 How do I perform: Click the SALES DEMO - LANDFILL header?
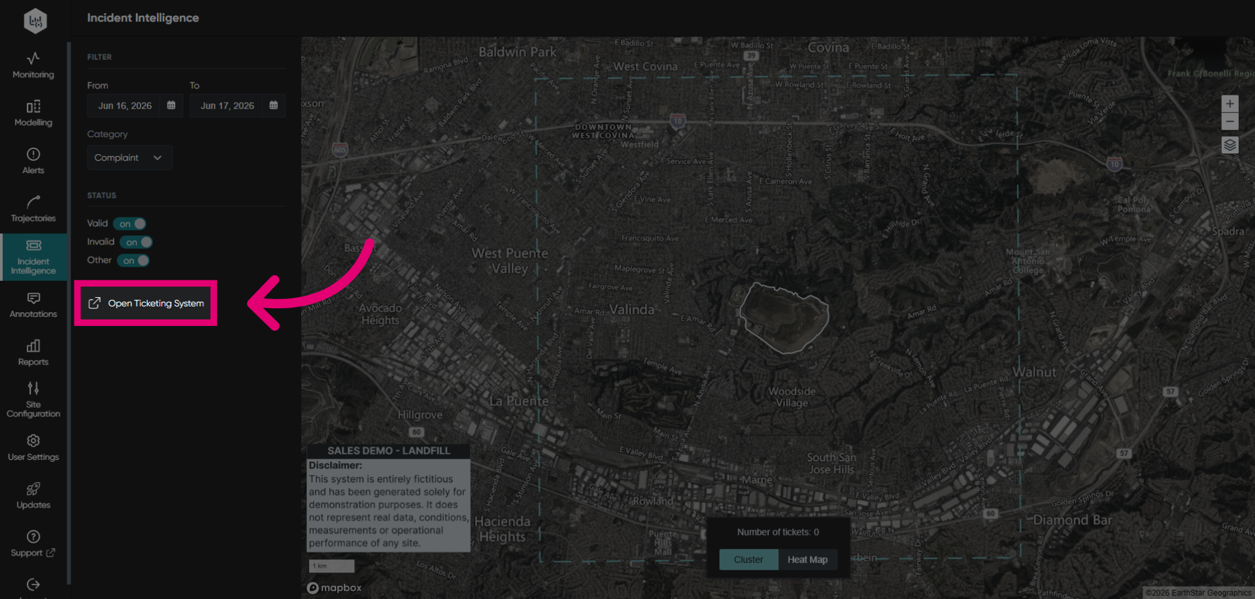coord(389,451)
